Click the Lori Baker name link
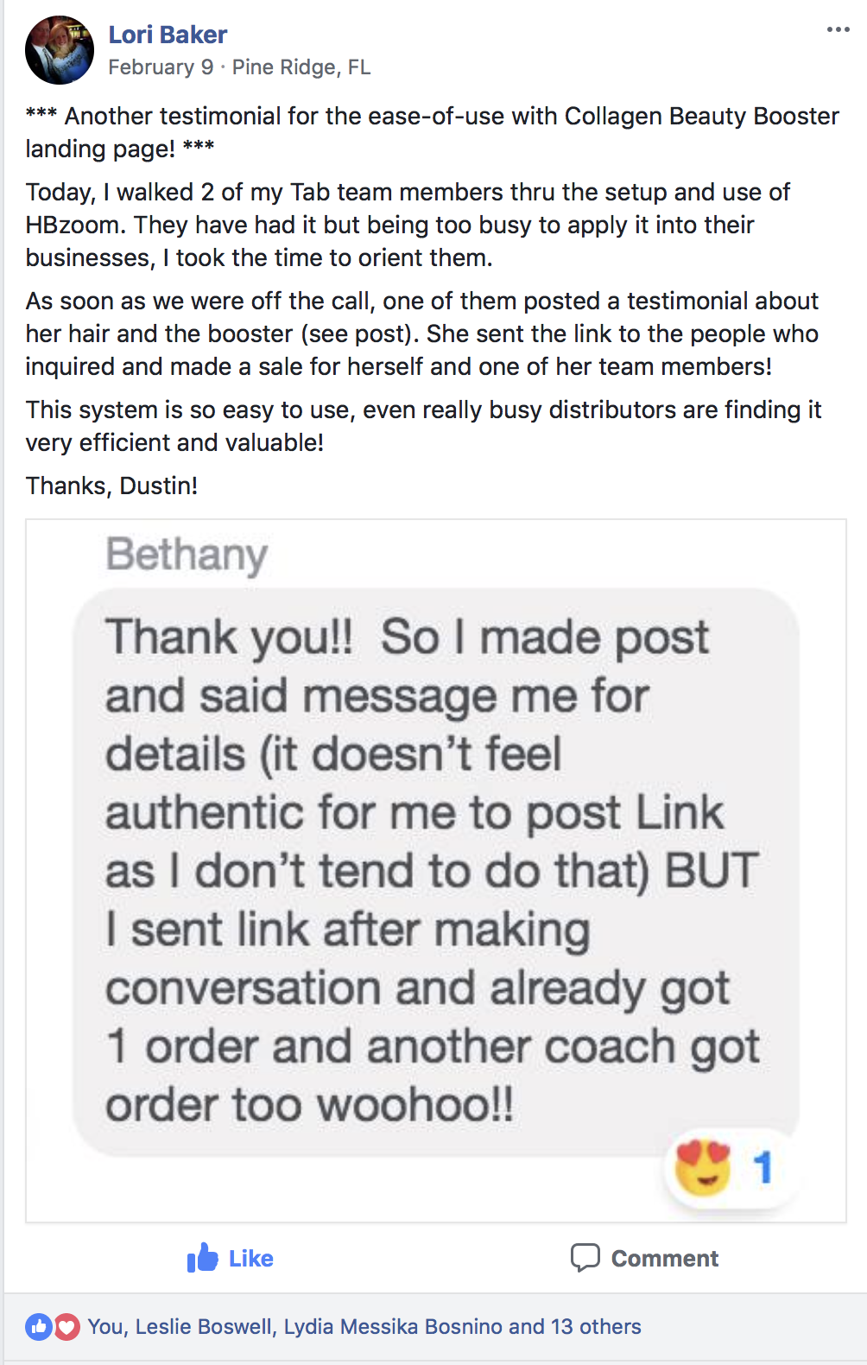Viewport: 867px width, 1365px height. (x=168, y=35)
